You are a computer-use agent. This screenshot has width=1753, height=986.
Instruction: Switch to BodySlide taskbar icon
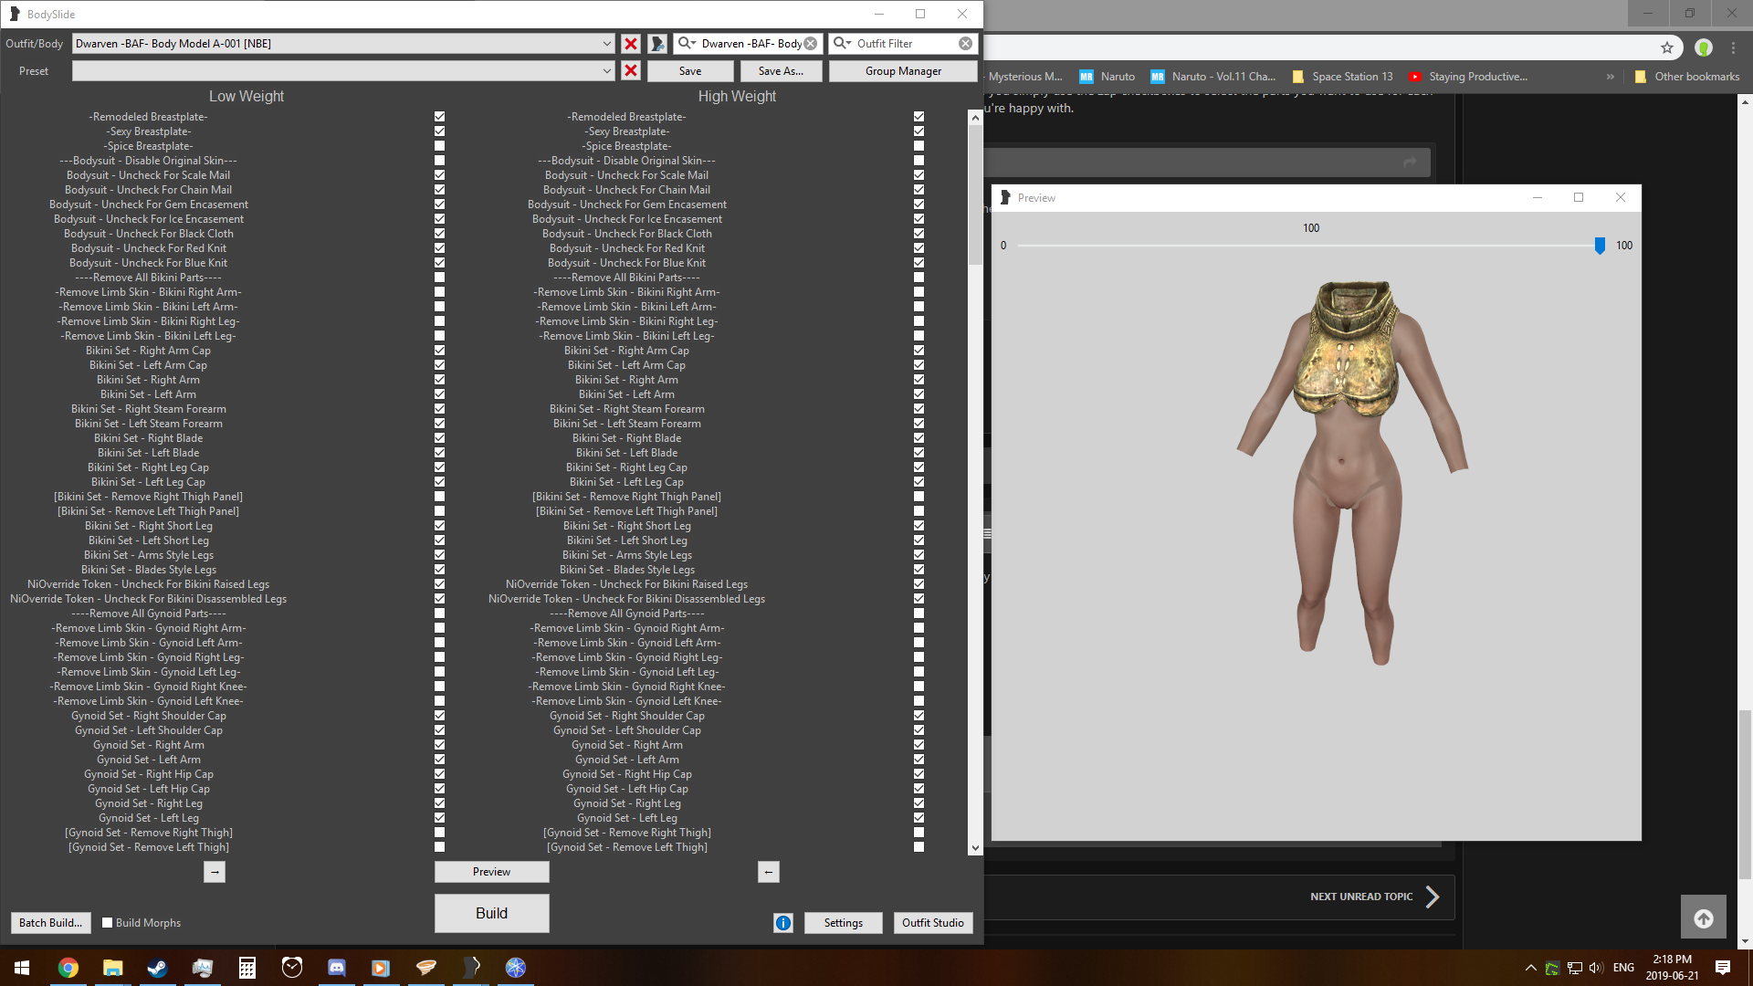coord(471,968)
